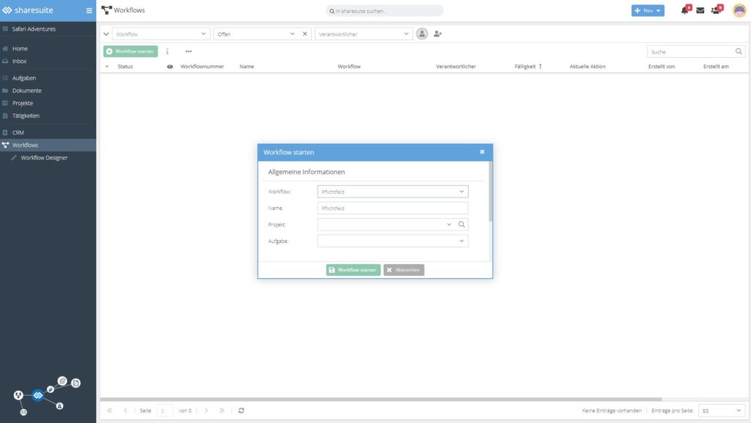
Task: Open the Verantwortlicher filter dropdown
Action: click(x=407, y=34)
